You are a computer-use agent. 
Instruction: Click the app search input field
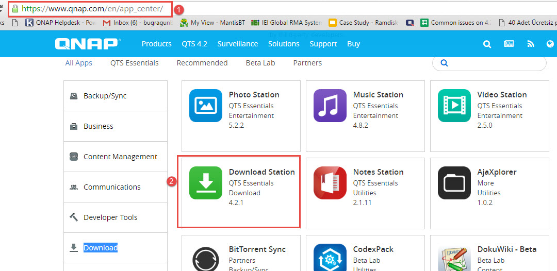[489, 63]
